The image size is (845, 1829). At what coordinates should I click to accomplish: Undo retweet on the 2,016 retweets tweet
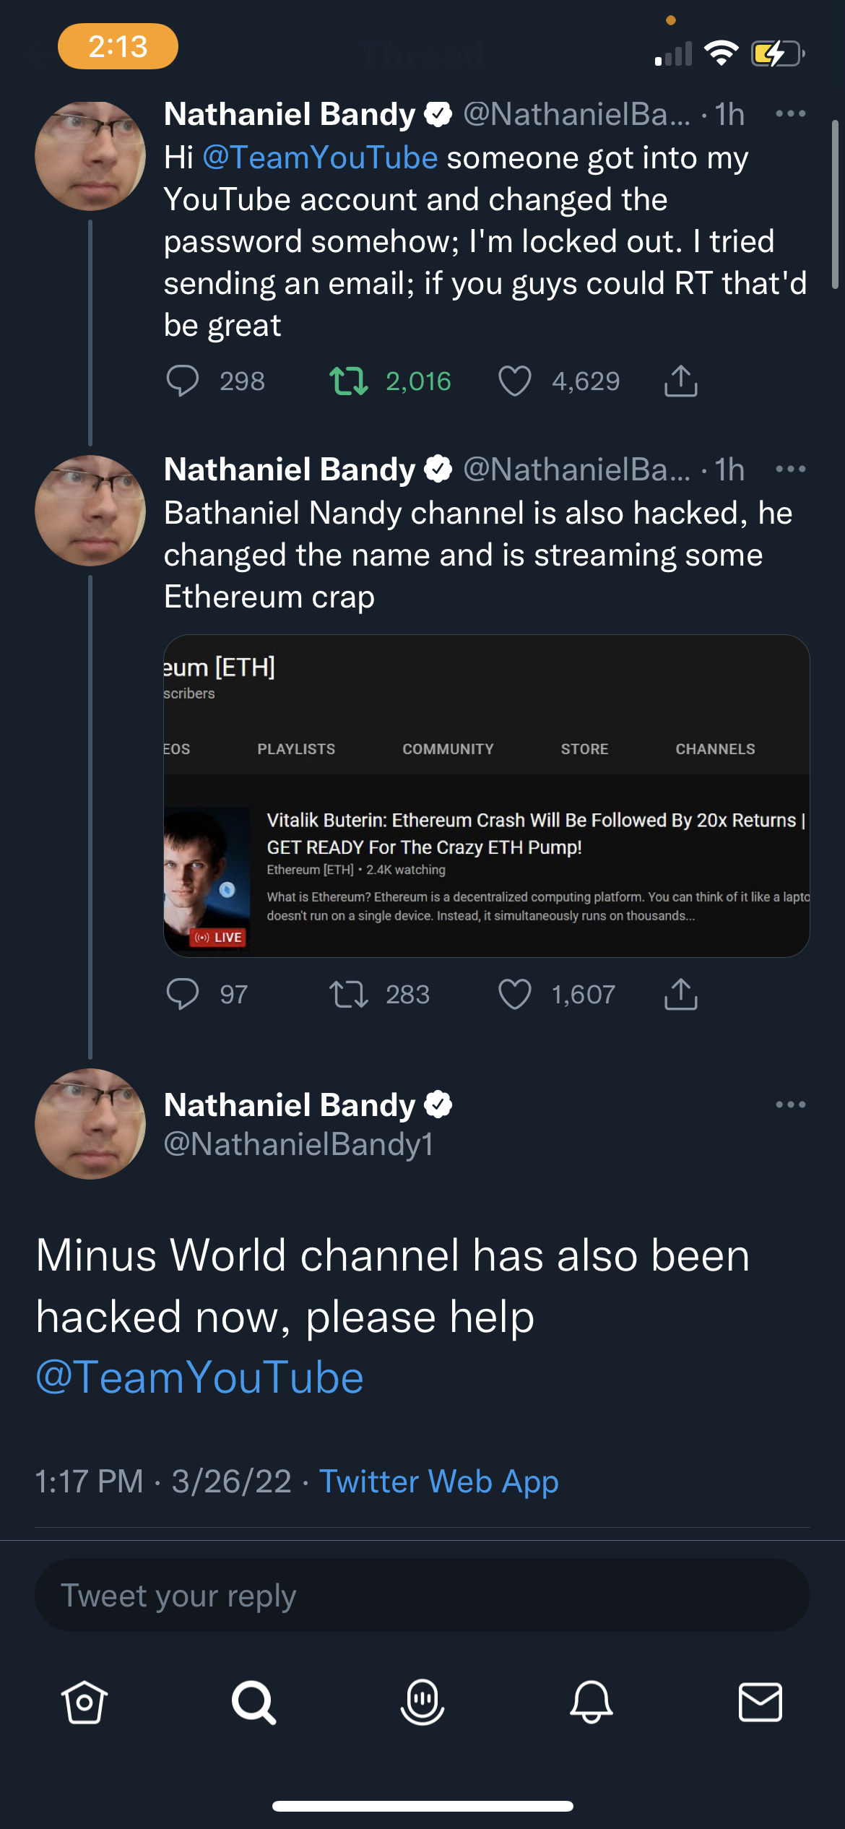pyautogui.click(x=349, y=381)
